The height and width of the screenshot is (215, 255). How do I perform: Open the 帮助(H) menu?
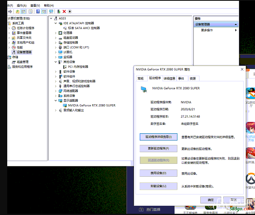pos(49,6)
